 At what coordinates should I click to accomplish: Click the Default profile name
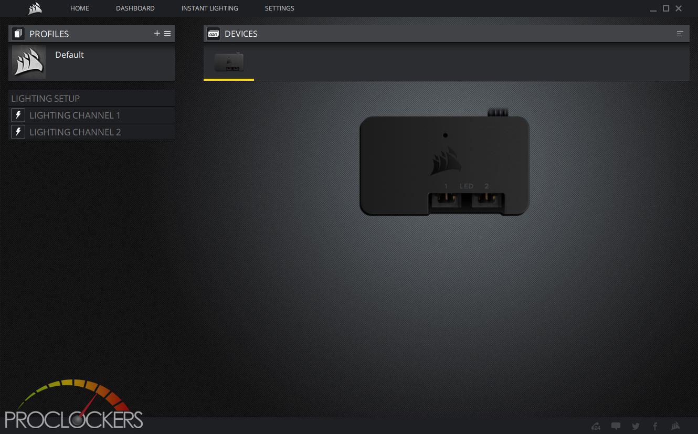point(69,55)
